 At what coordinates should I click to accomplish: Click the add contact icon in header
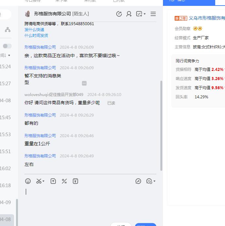129,14
